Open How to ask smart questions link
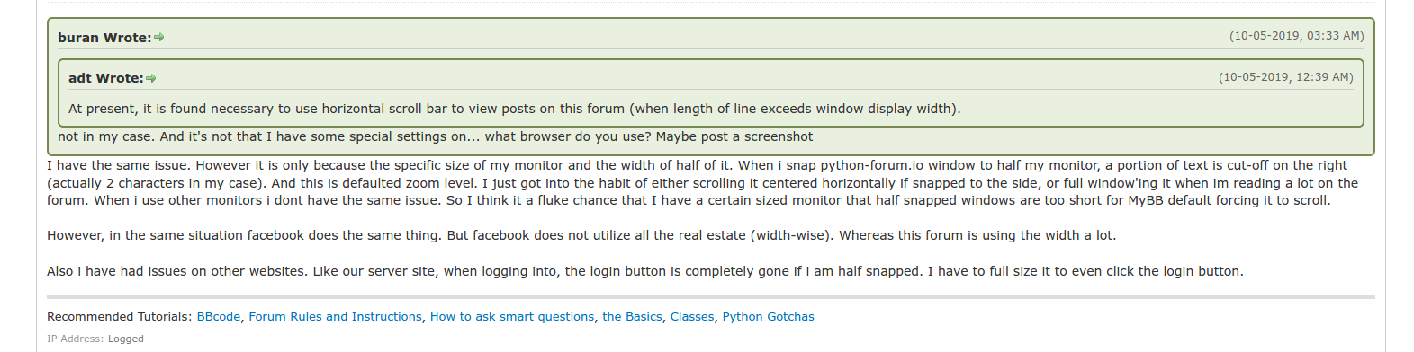This screenshot has height=352, width=1414. (x=512, y=317)
